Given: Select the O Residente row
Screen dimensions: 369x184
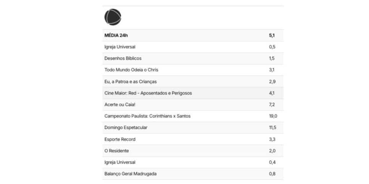Looking at the screenshot, I should (193, 151).
